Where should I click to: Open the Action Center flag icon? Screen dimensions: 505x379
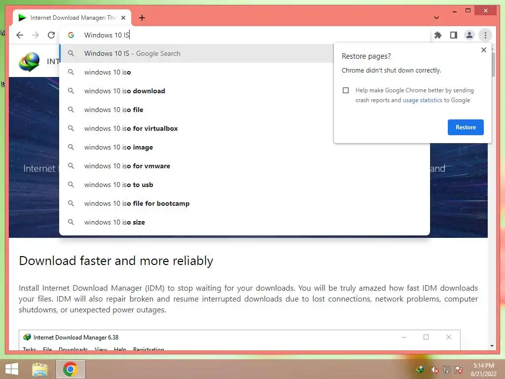459,369
